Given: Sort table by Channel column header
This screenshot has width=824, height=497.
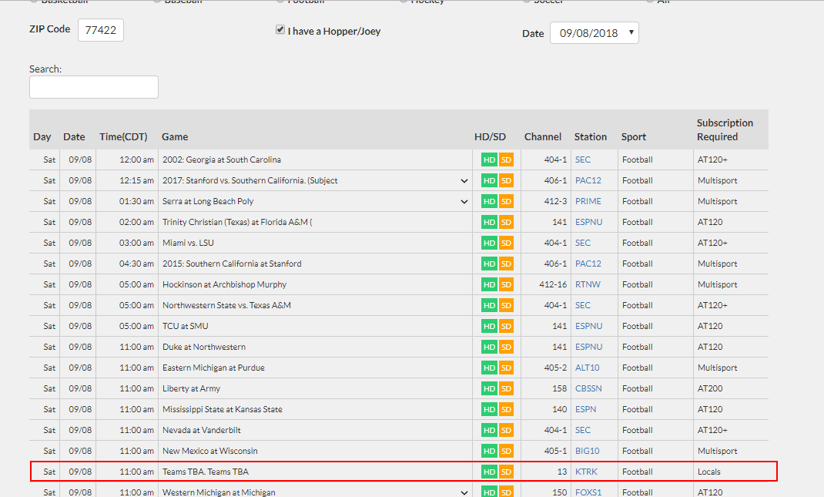Looking at the screenshot, I should pyautogui.click(x=543, y=136).
